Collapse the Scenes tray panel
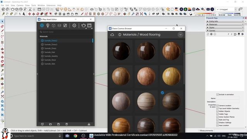Image resolution: width=247 pixels, height=139 pixels. tap(225, 31)
